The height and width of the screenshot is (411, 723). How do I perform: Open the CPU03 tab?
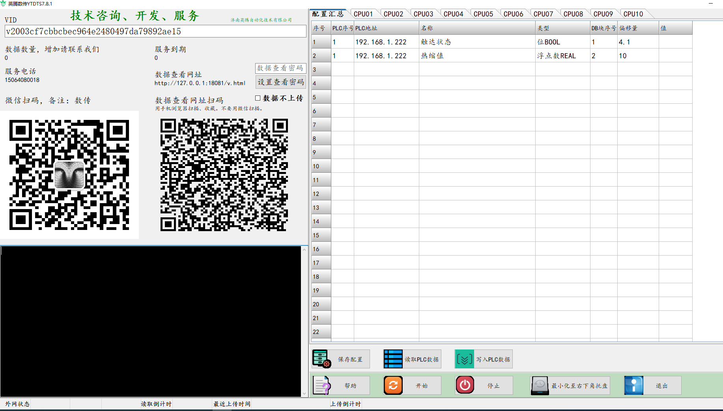point(423,14)
